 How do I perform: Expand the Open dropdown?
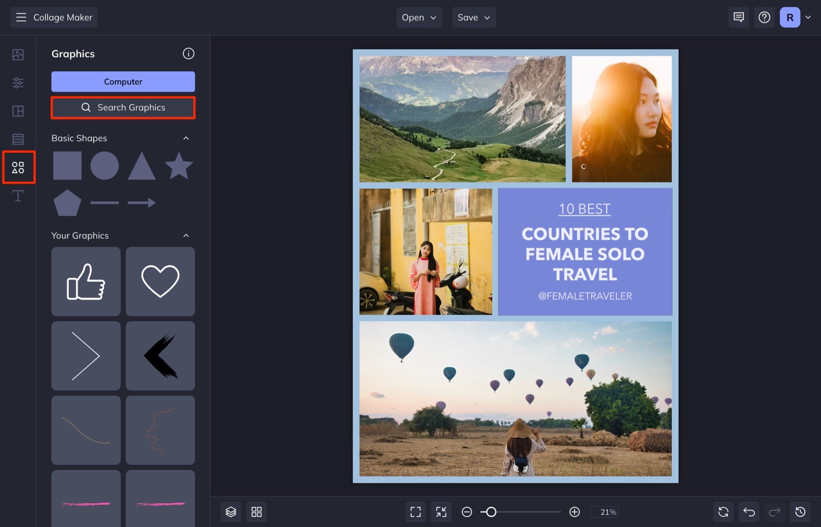pyautogui.click(x=419, y=17)
